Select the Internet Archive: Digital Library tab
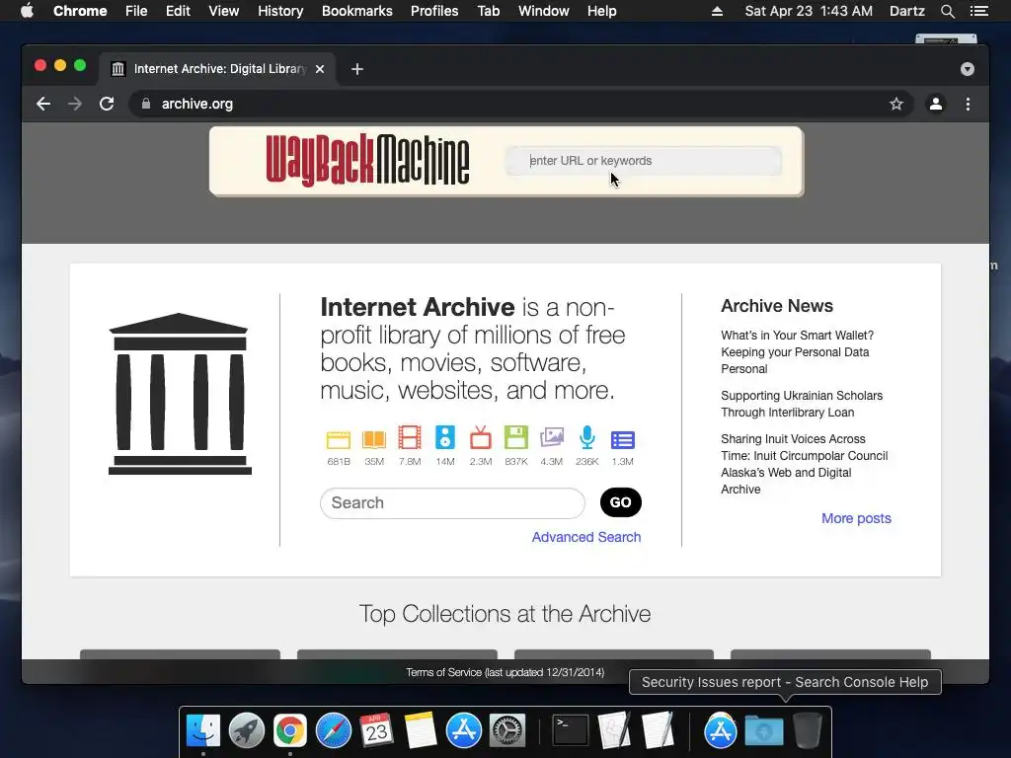 coord(219,69)
